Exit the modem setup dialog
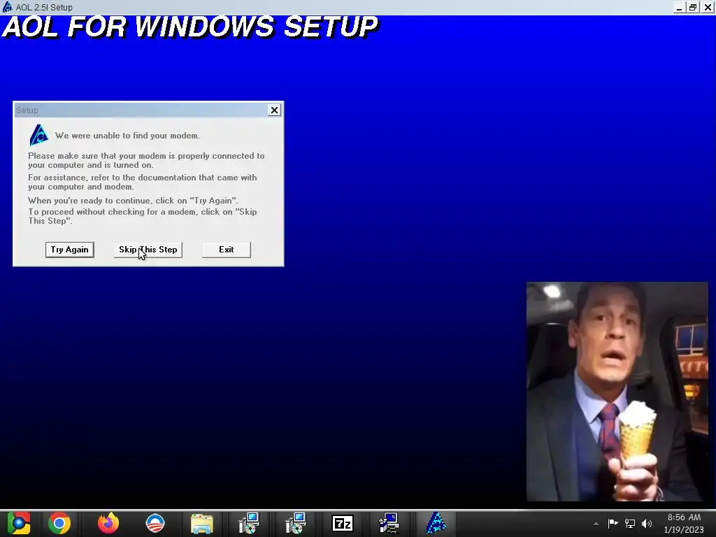716x537 pixels. (227, 250)
